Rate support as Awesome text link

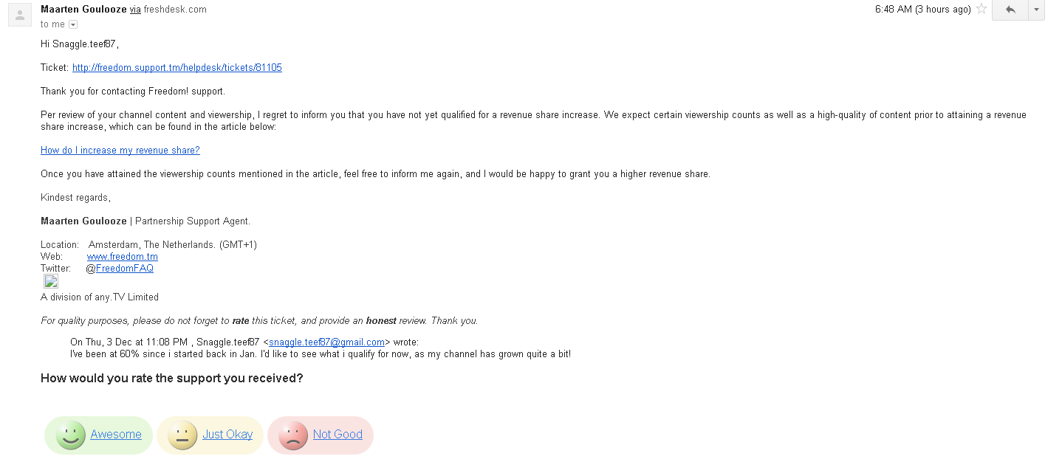tap(116, 435)
